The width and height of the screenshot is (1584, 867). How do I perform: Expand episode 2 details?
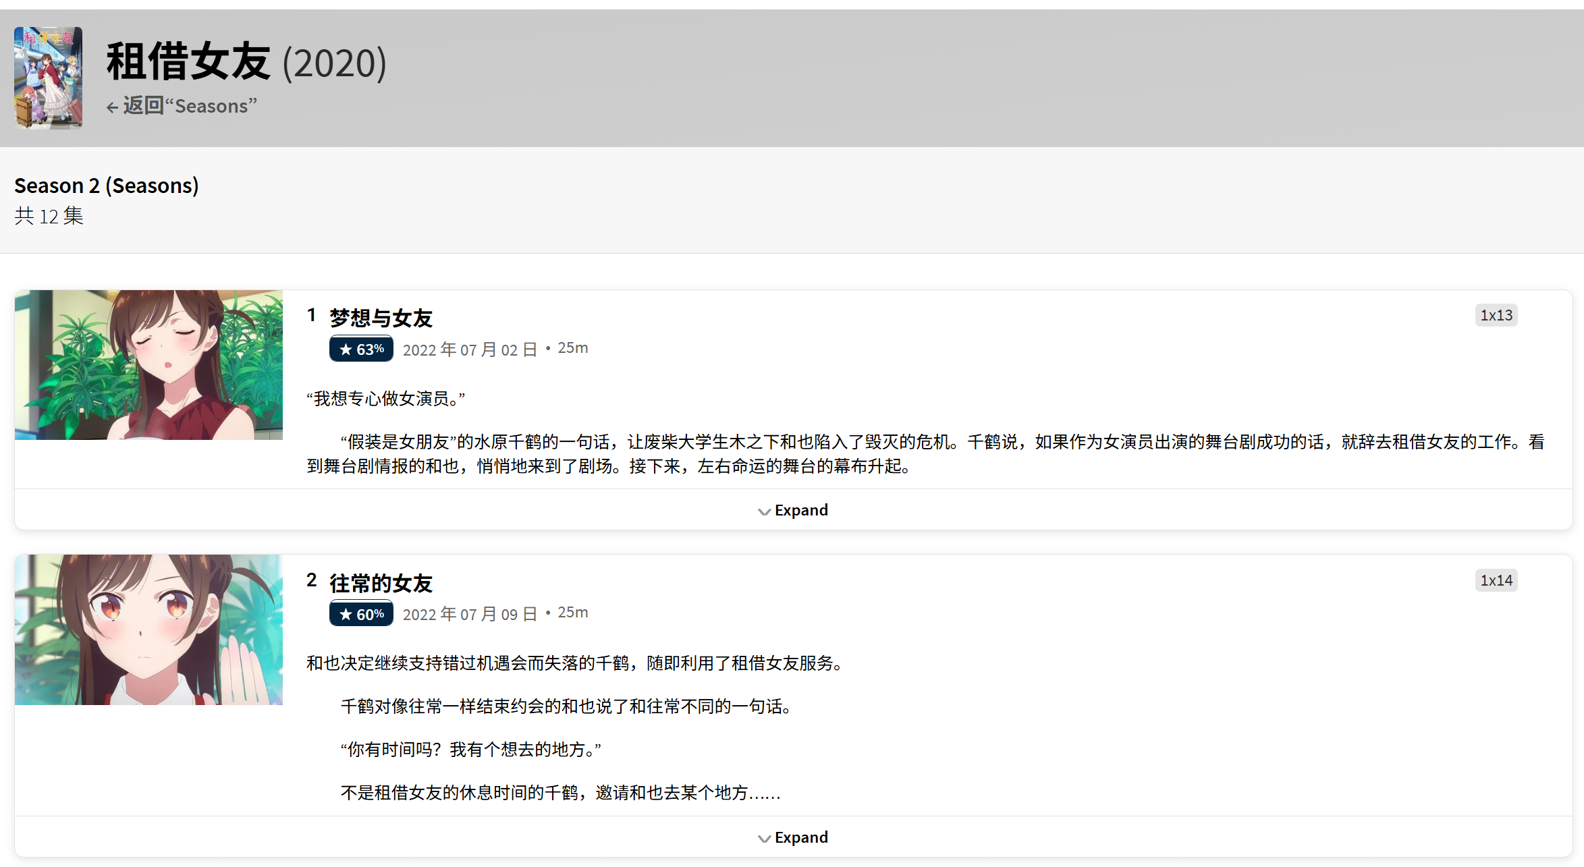pyautogui.click(x=793, y=837)
